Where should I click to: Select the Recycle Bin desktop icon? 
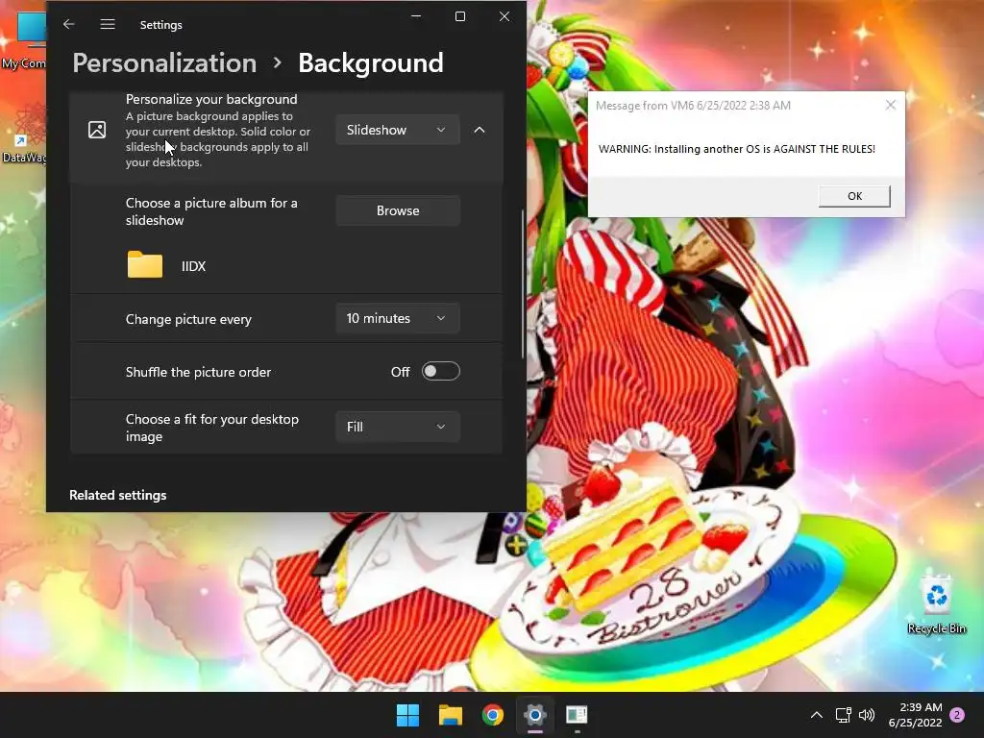pos(936,603)
